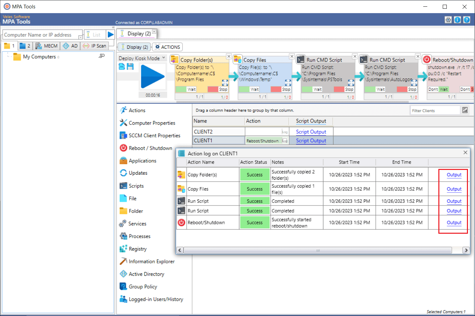
Task: Toggle Wait on success for Copy Files
Action: 249,89
